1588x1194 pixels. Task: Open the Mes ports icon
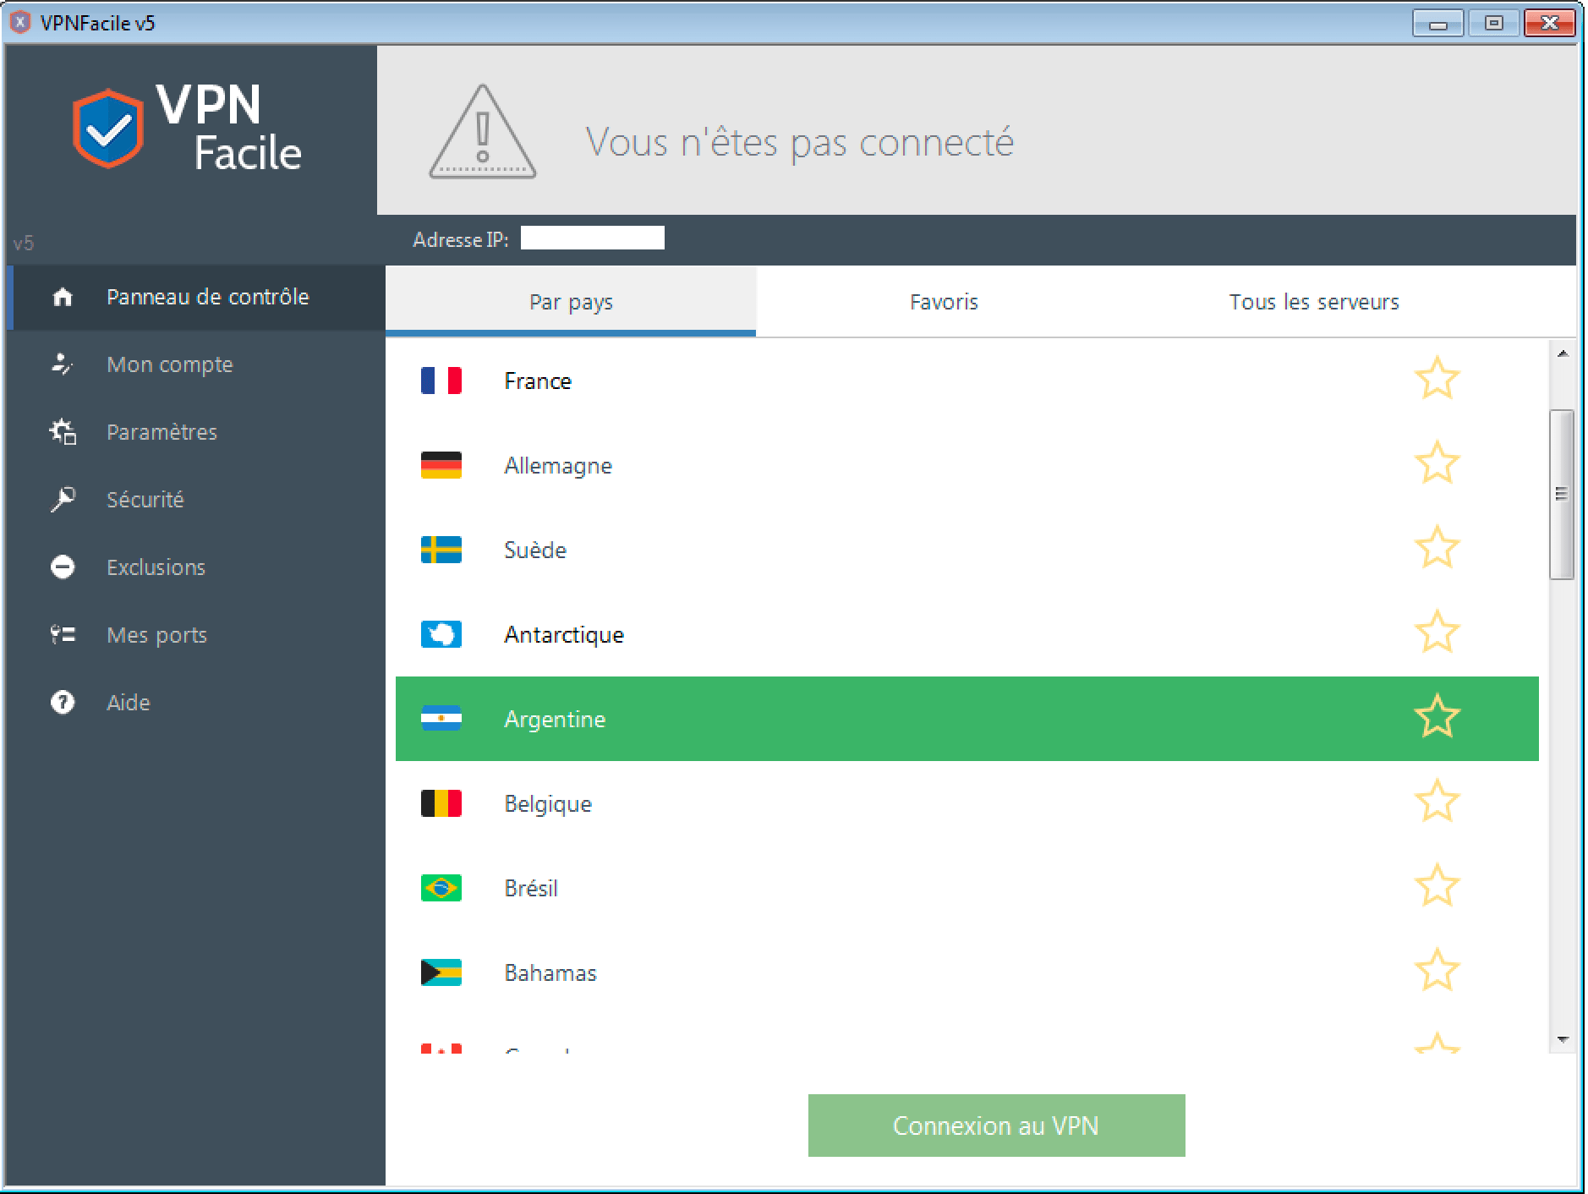(x=62, y=634)
